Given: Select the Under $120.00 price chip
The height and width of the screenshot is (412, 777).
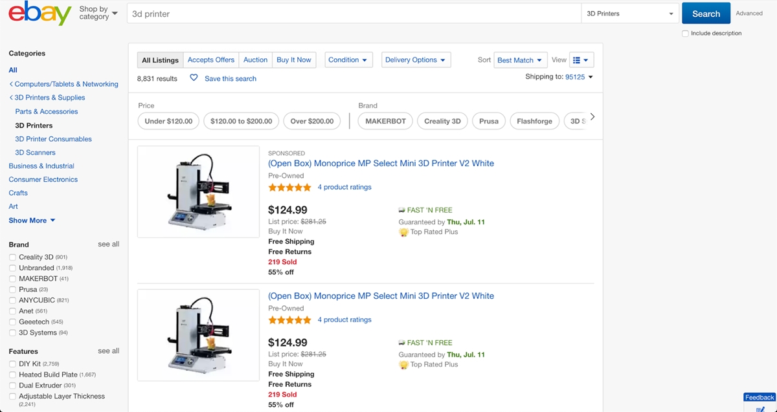Looking at the screenshot, I should [x=168, y=121].
